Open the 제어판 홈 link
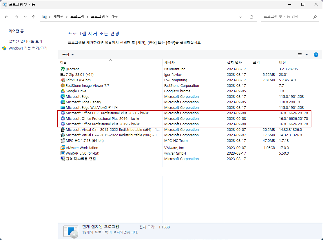Image resolution: width=323 pixels, height=240 pixels. click(16, 31)
